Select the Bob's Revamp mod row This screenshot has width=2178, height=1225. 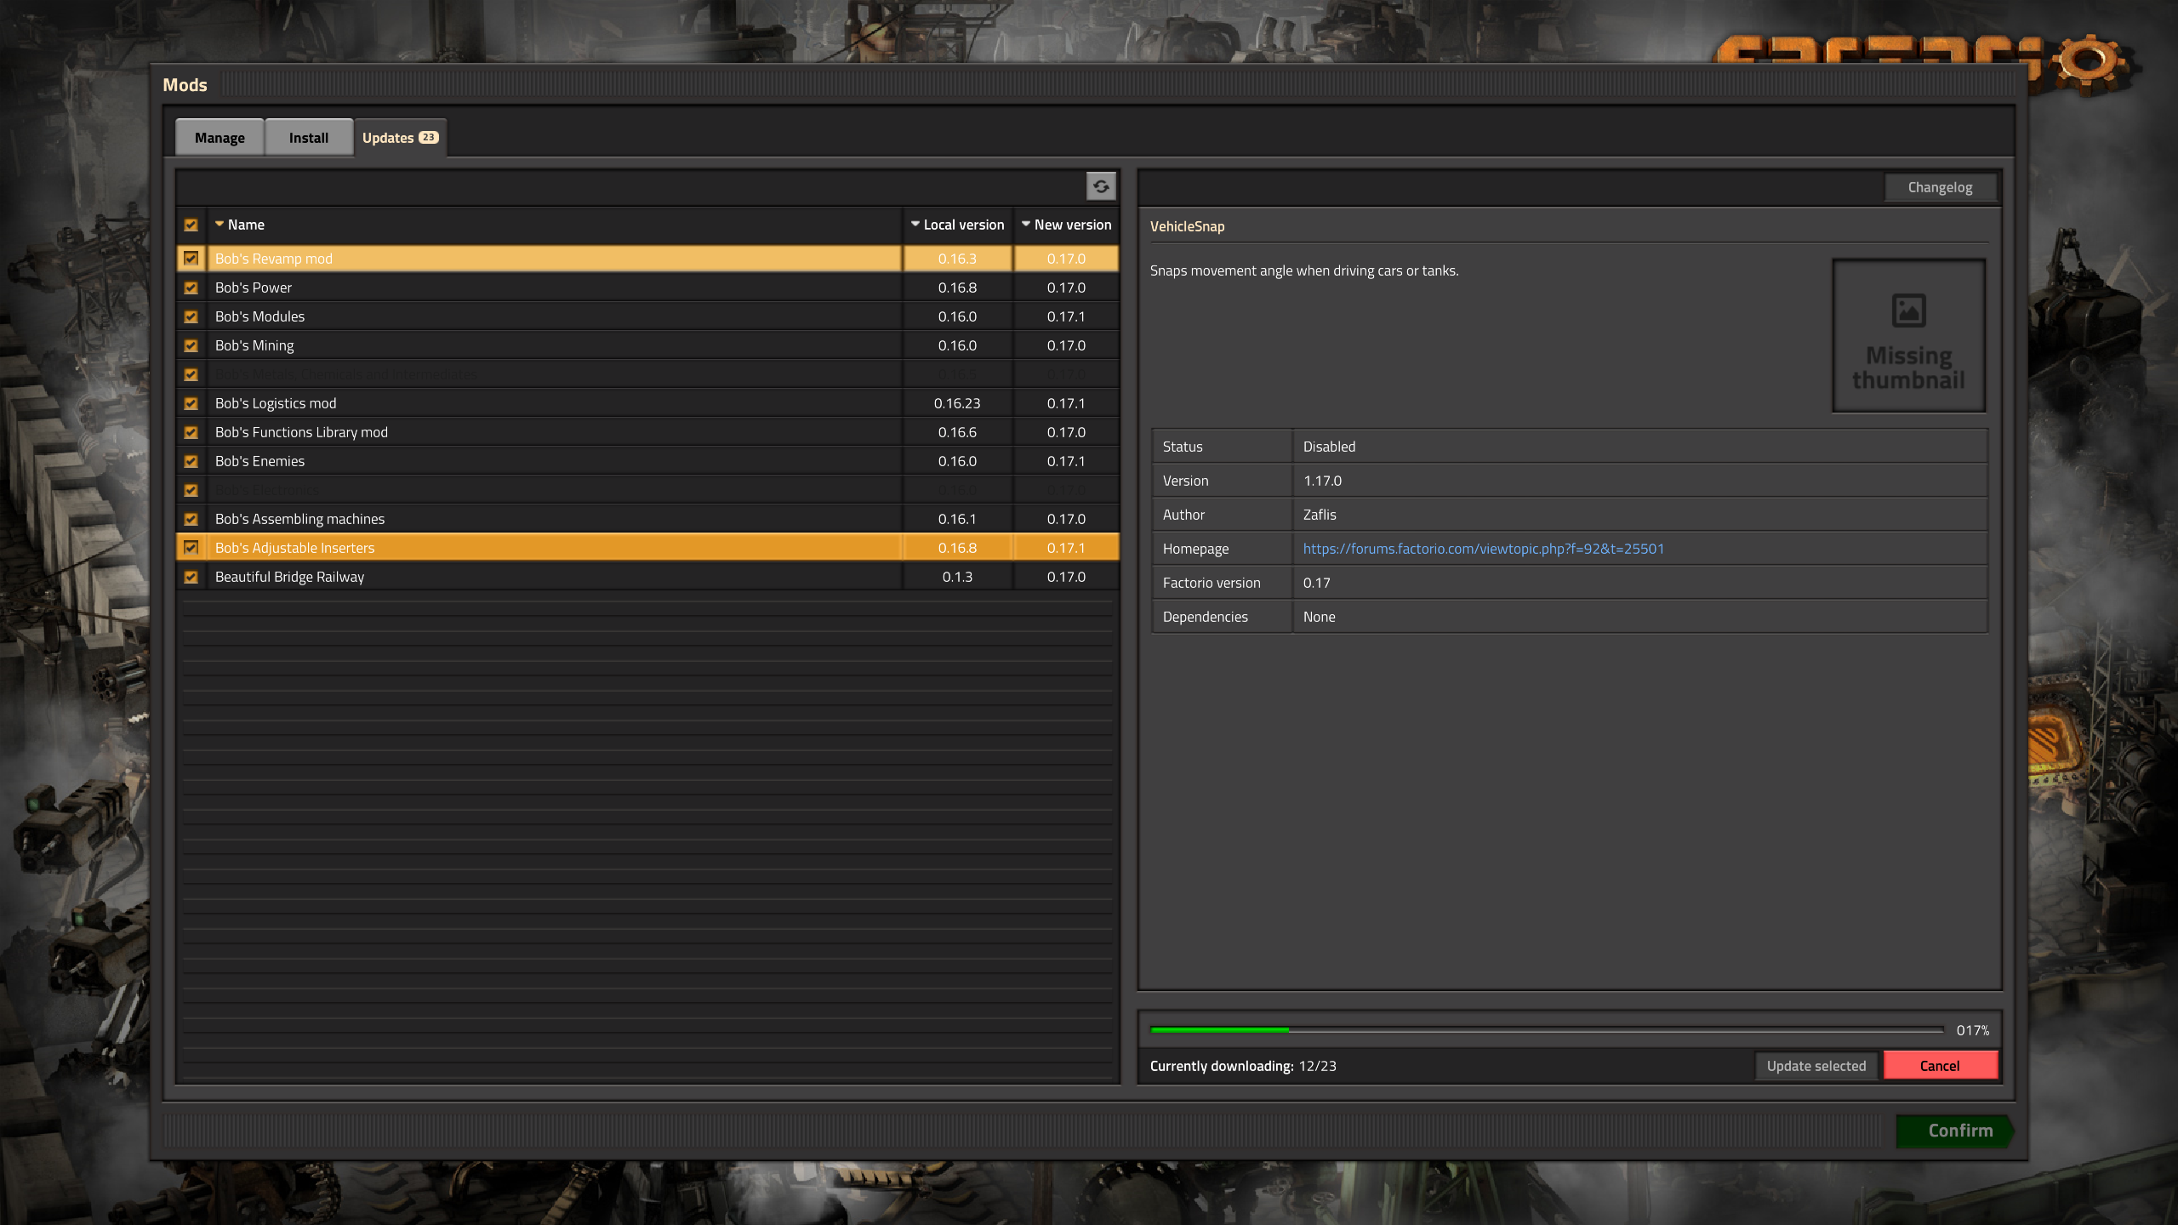[x=647, y=259]
